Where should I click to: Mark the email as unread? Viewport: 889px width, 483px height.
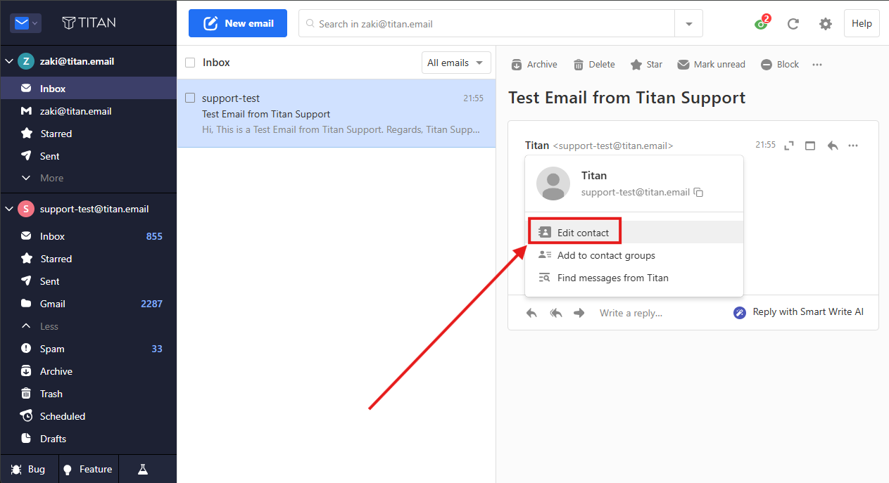711,64
